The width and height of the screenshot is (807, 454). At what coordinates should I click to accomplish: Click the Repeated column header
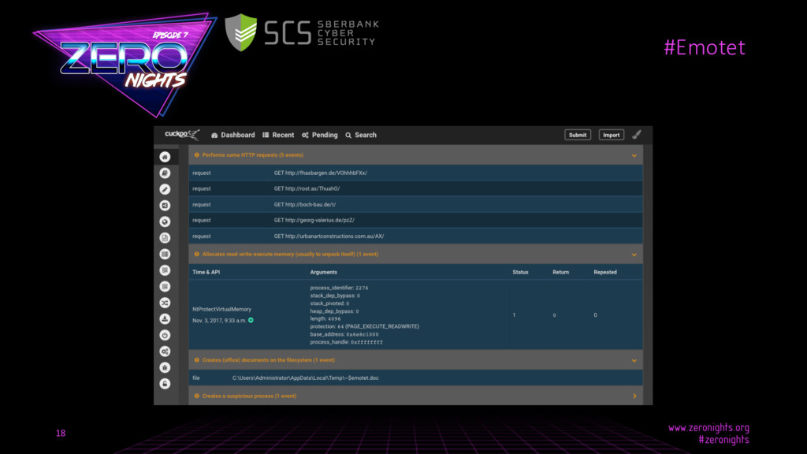click(x=605, y=272)
